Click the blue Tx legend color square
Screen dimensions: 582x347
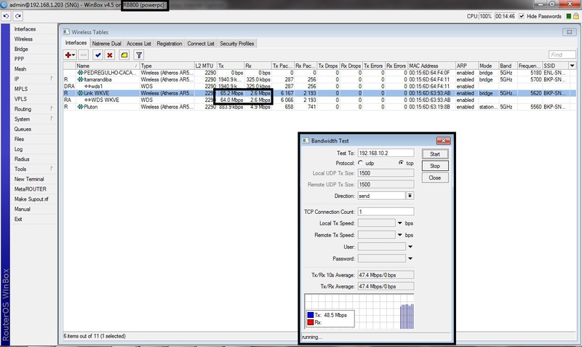[x=310, y=315]
